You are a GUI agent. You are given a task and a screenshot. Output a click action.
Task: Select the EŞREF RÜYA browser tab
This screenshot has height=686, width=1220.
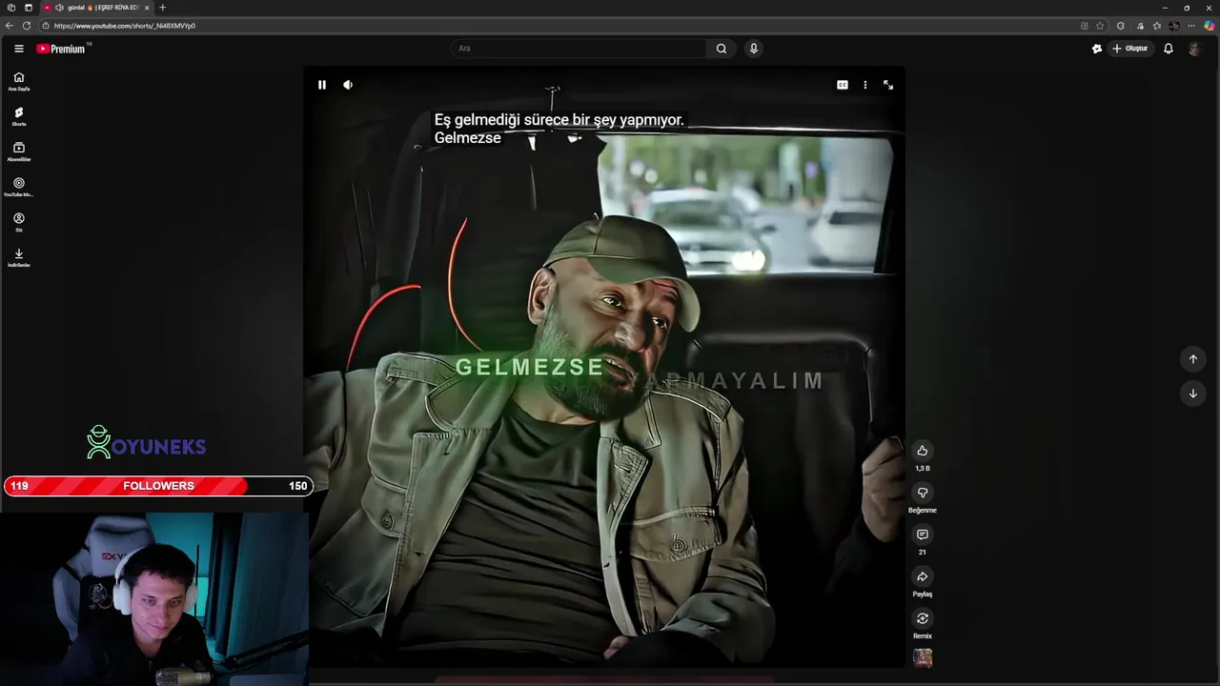click(x=95, y=8)
